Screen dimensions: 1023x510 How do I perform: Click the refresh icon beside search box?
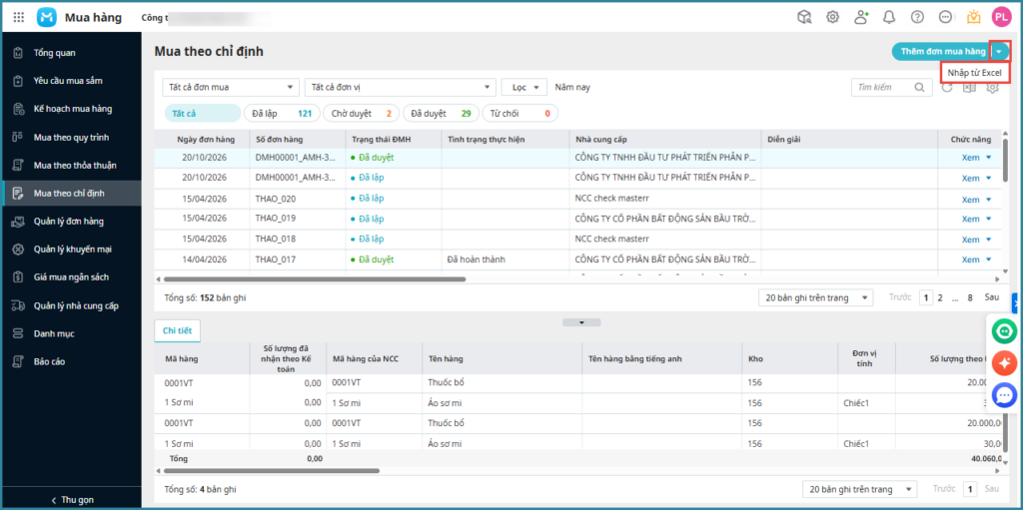947,87
